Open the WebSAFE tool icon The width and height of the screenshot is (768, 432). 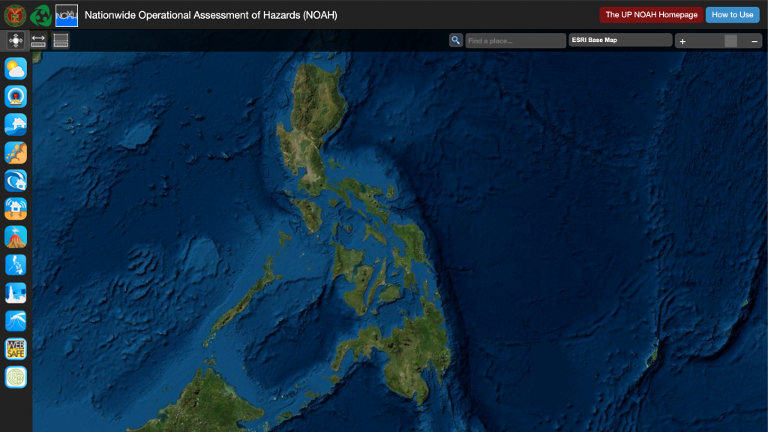coord(16,349)
